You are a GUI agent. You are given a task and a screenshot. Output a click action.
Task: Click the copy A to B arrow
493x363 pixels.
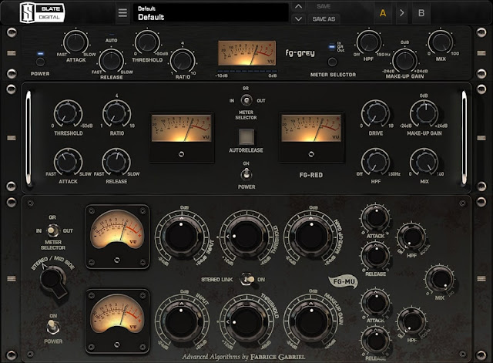pyautogui.click(x=401, y=13)
